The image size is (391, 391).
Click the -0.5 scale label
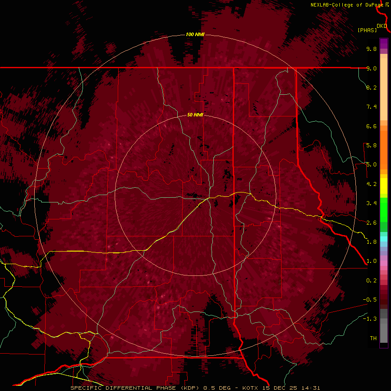coord(370,300)
